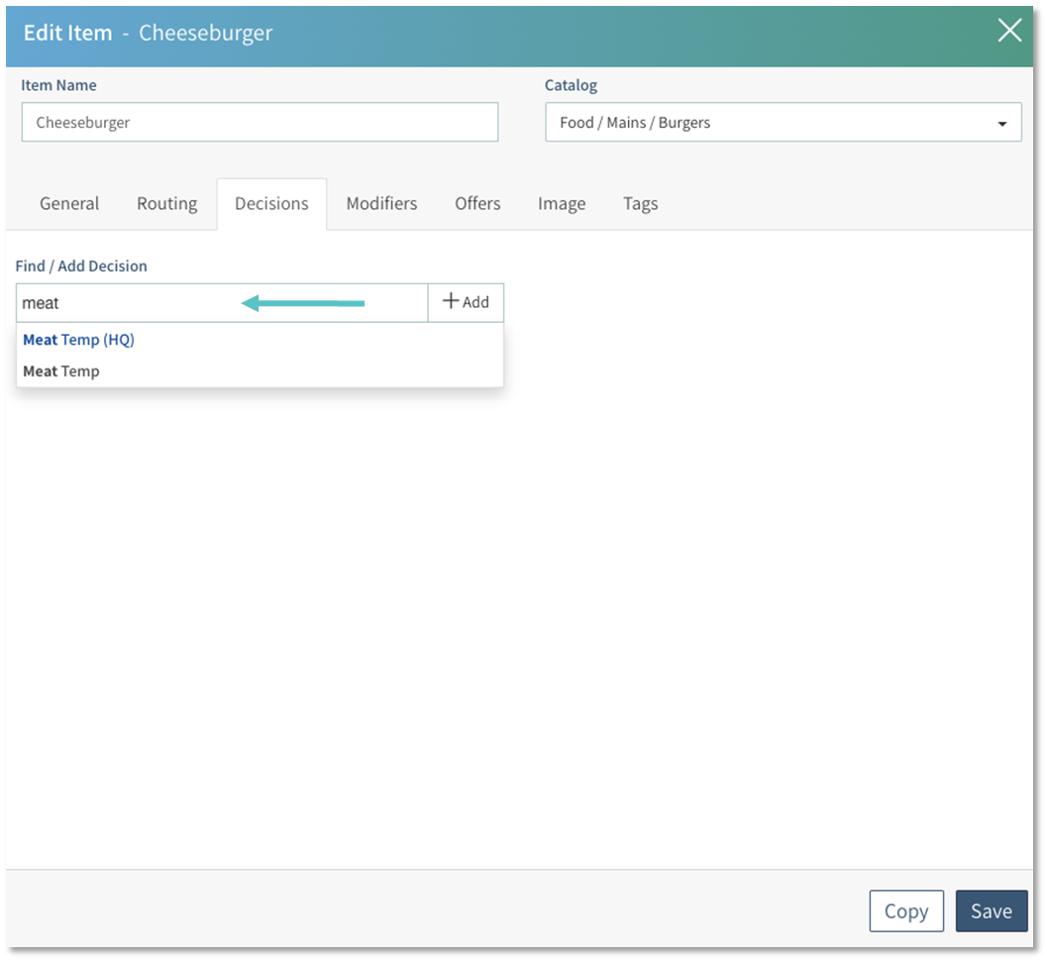Open the Tags tab

(640, 203)
